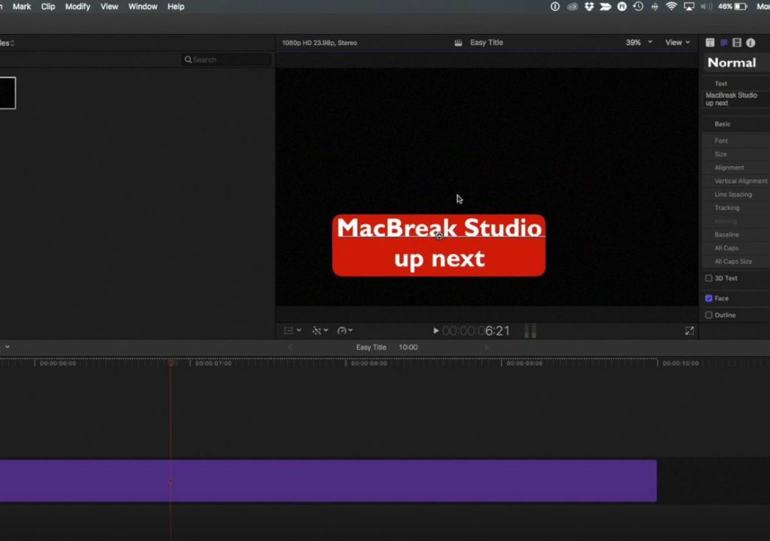Image resolution: width=770 pixels, height=541 pixels.
Task: Open the Normal text style preset dropdown
Action: pos(735,63)
